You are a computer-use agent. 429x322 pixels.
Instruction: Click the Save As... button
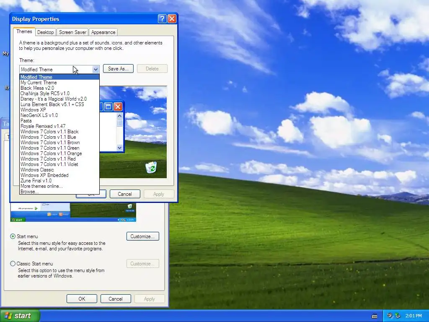point(118,69)
